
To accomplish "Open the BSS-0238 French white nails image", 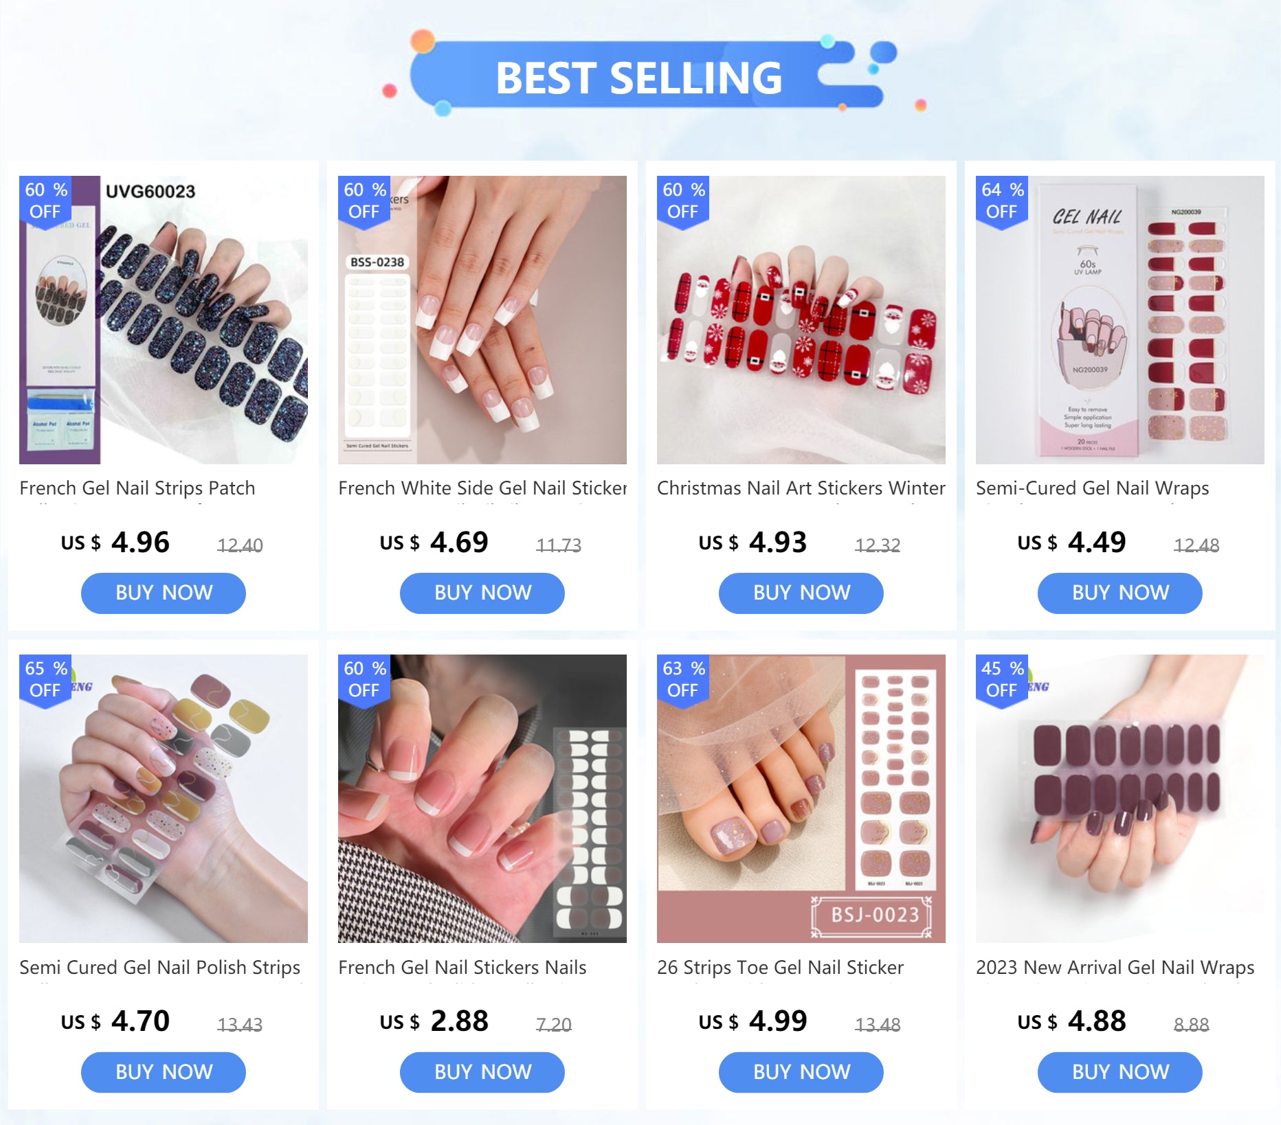I will click(482, 320).
